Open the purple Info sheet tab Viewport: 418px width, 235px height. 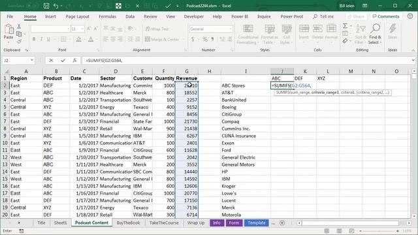(217, 223)
